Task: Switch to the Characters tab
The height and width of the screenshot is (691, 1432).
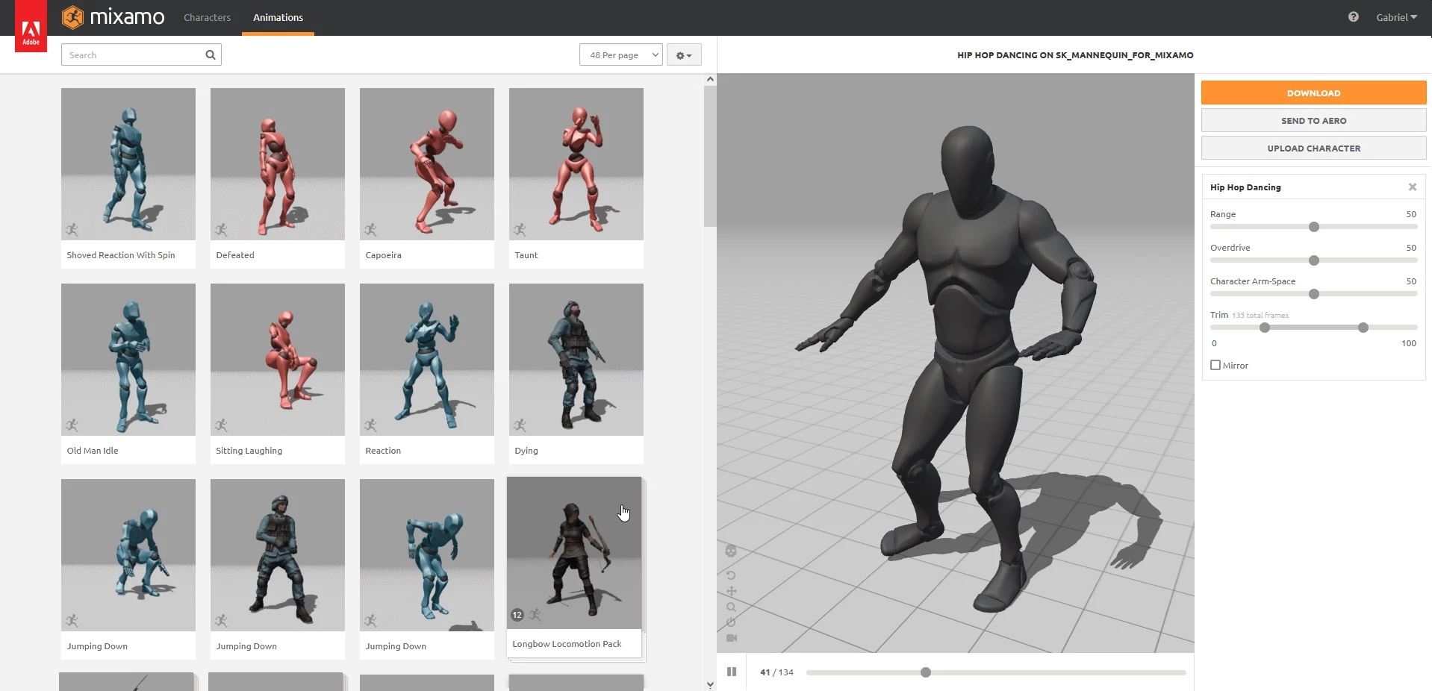Action: (207, 17)
